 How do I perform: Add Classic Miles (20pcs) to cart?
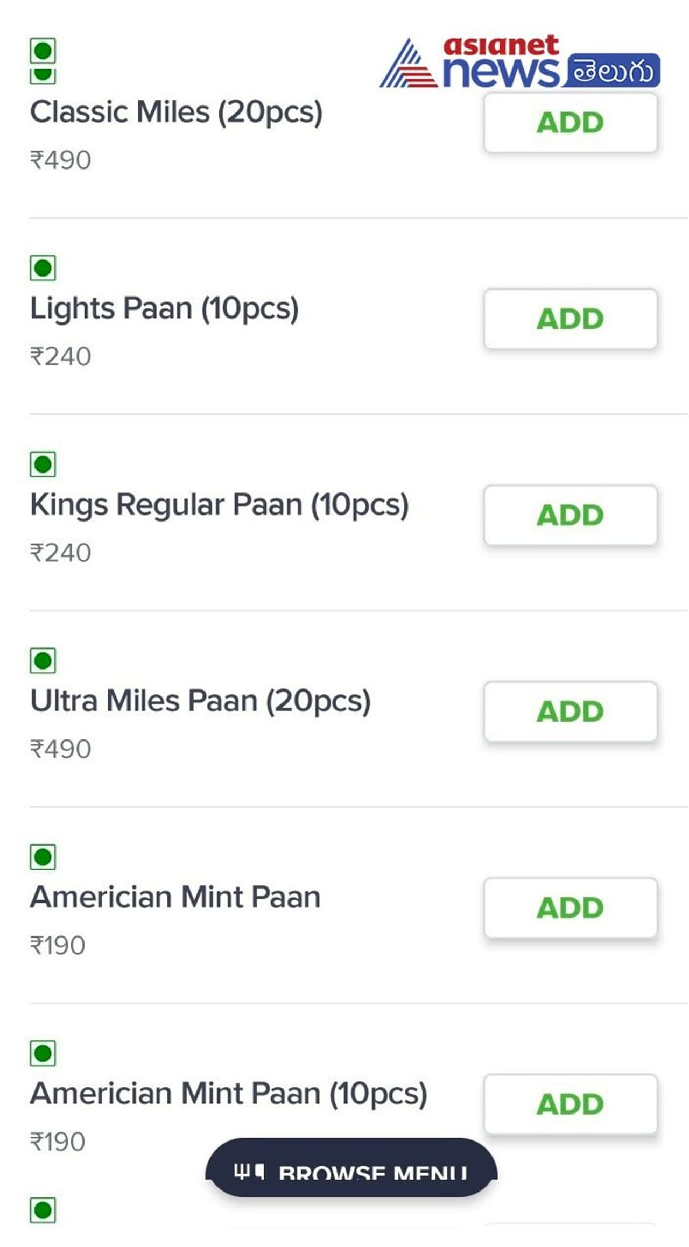pyautogui.click(x=570, y=123)
